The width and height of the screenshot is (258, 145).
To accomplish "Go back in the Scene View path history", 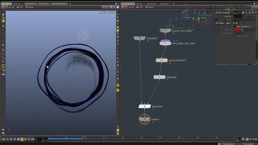I will (x=3, y=7).
